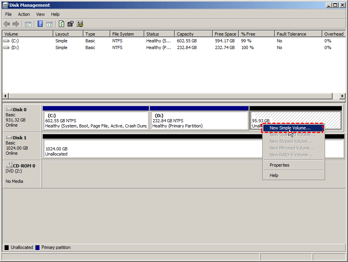Select the D: drive icon in volume list
Screen dimensions: 348x262
click(x=6, y=47)
